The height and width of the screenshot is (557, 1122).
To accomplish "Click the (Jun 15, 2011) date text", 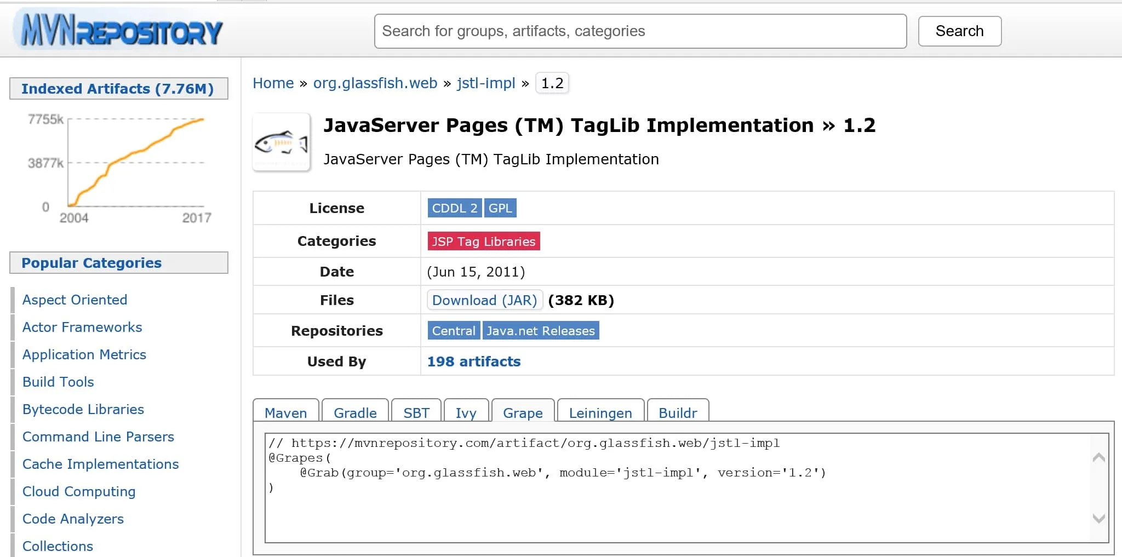I will (476, 272).
